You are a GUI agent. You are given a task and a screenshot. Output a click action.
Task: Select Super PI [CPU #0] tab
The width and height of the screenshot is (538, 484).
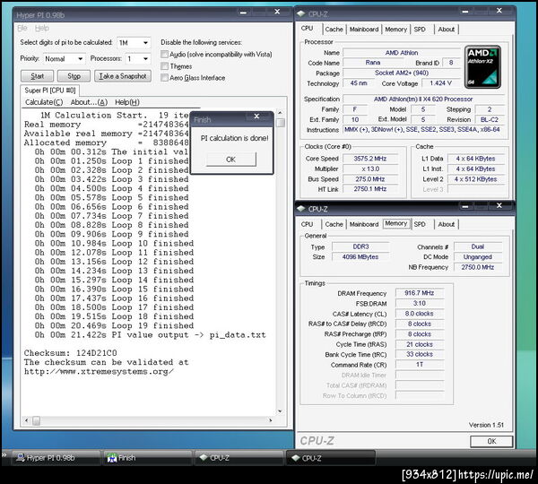pos(49,91)
